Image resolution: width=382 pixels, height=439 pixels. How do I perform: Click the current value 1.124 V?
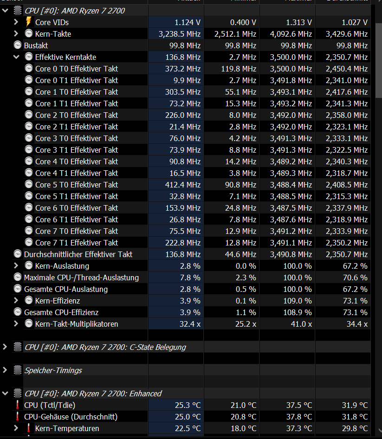(x=188, y=22)
